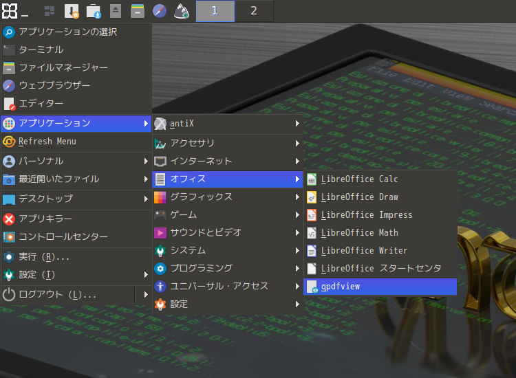Open ファイルマネージャー menu entry
Viewport: 516px width, 378px height.
[76, 68]
